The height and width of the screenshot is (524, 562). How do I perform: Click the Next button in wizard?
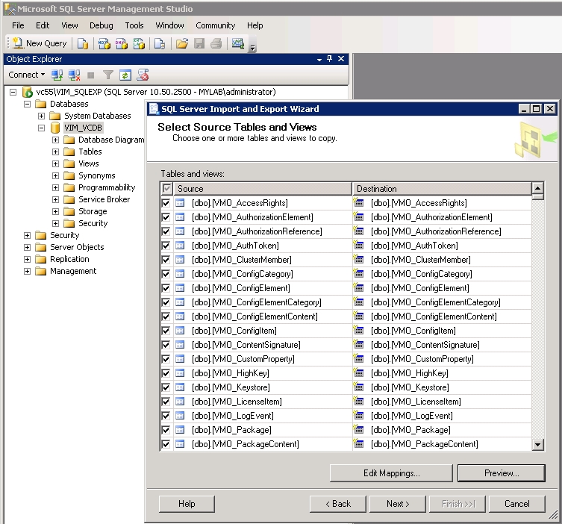(x=398, y=504)
